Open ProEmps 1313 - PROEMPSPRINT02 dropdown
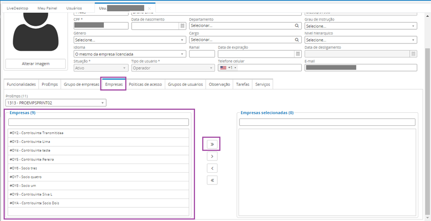Viewport: 431px width, 221px height. coord(56,103)
